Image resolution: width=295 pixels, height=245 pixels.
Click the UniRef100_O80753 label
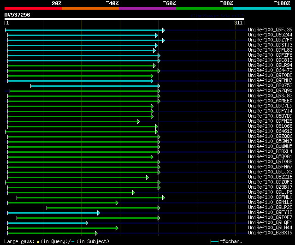click(270, 85)
